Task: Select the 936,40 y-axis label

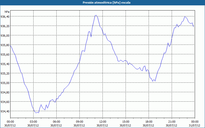Action: (5, 17)
